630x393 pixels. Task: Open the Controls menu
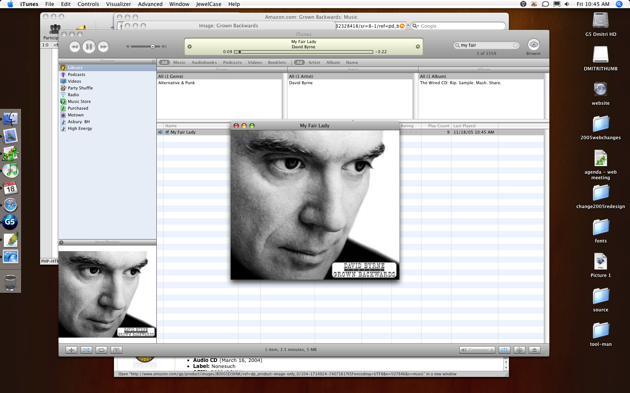(88, 4)
